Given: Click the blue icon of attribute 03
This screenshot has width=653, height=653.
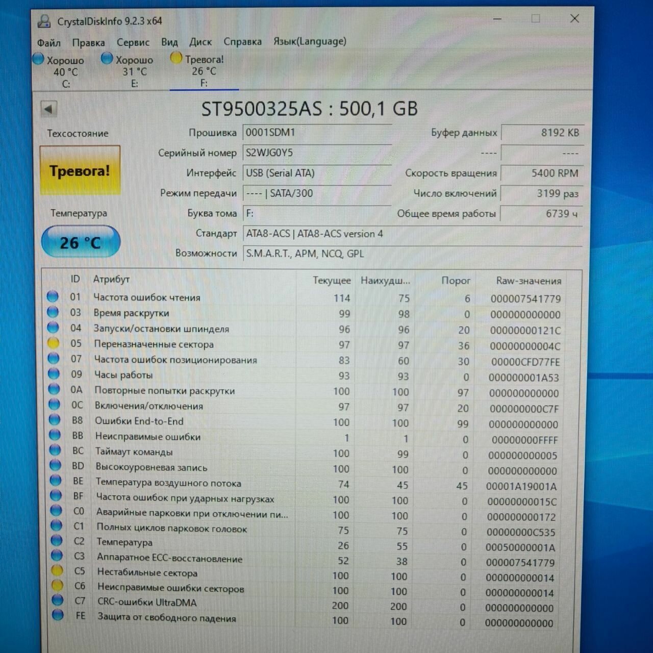Looking at the screenshot, I should 53,312.
